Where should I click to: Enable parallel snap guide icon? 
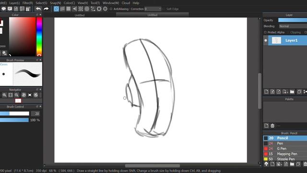62,9
